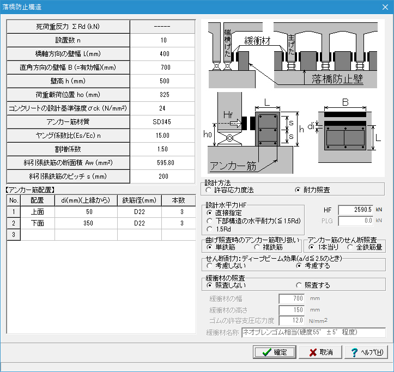Screen dimensions: 394x372
Task: Select 耐力照査 design method
Action: (298, 190)
